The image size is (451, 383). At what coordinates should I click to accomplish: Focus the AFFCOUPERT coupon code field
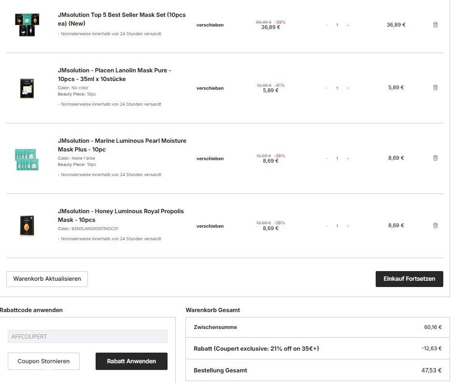coord(87,336)
